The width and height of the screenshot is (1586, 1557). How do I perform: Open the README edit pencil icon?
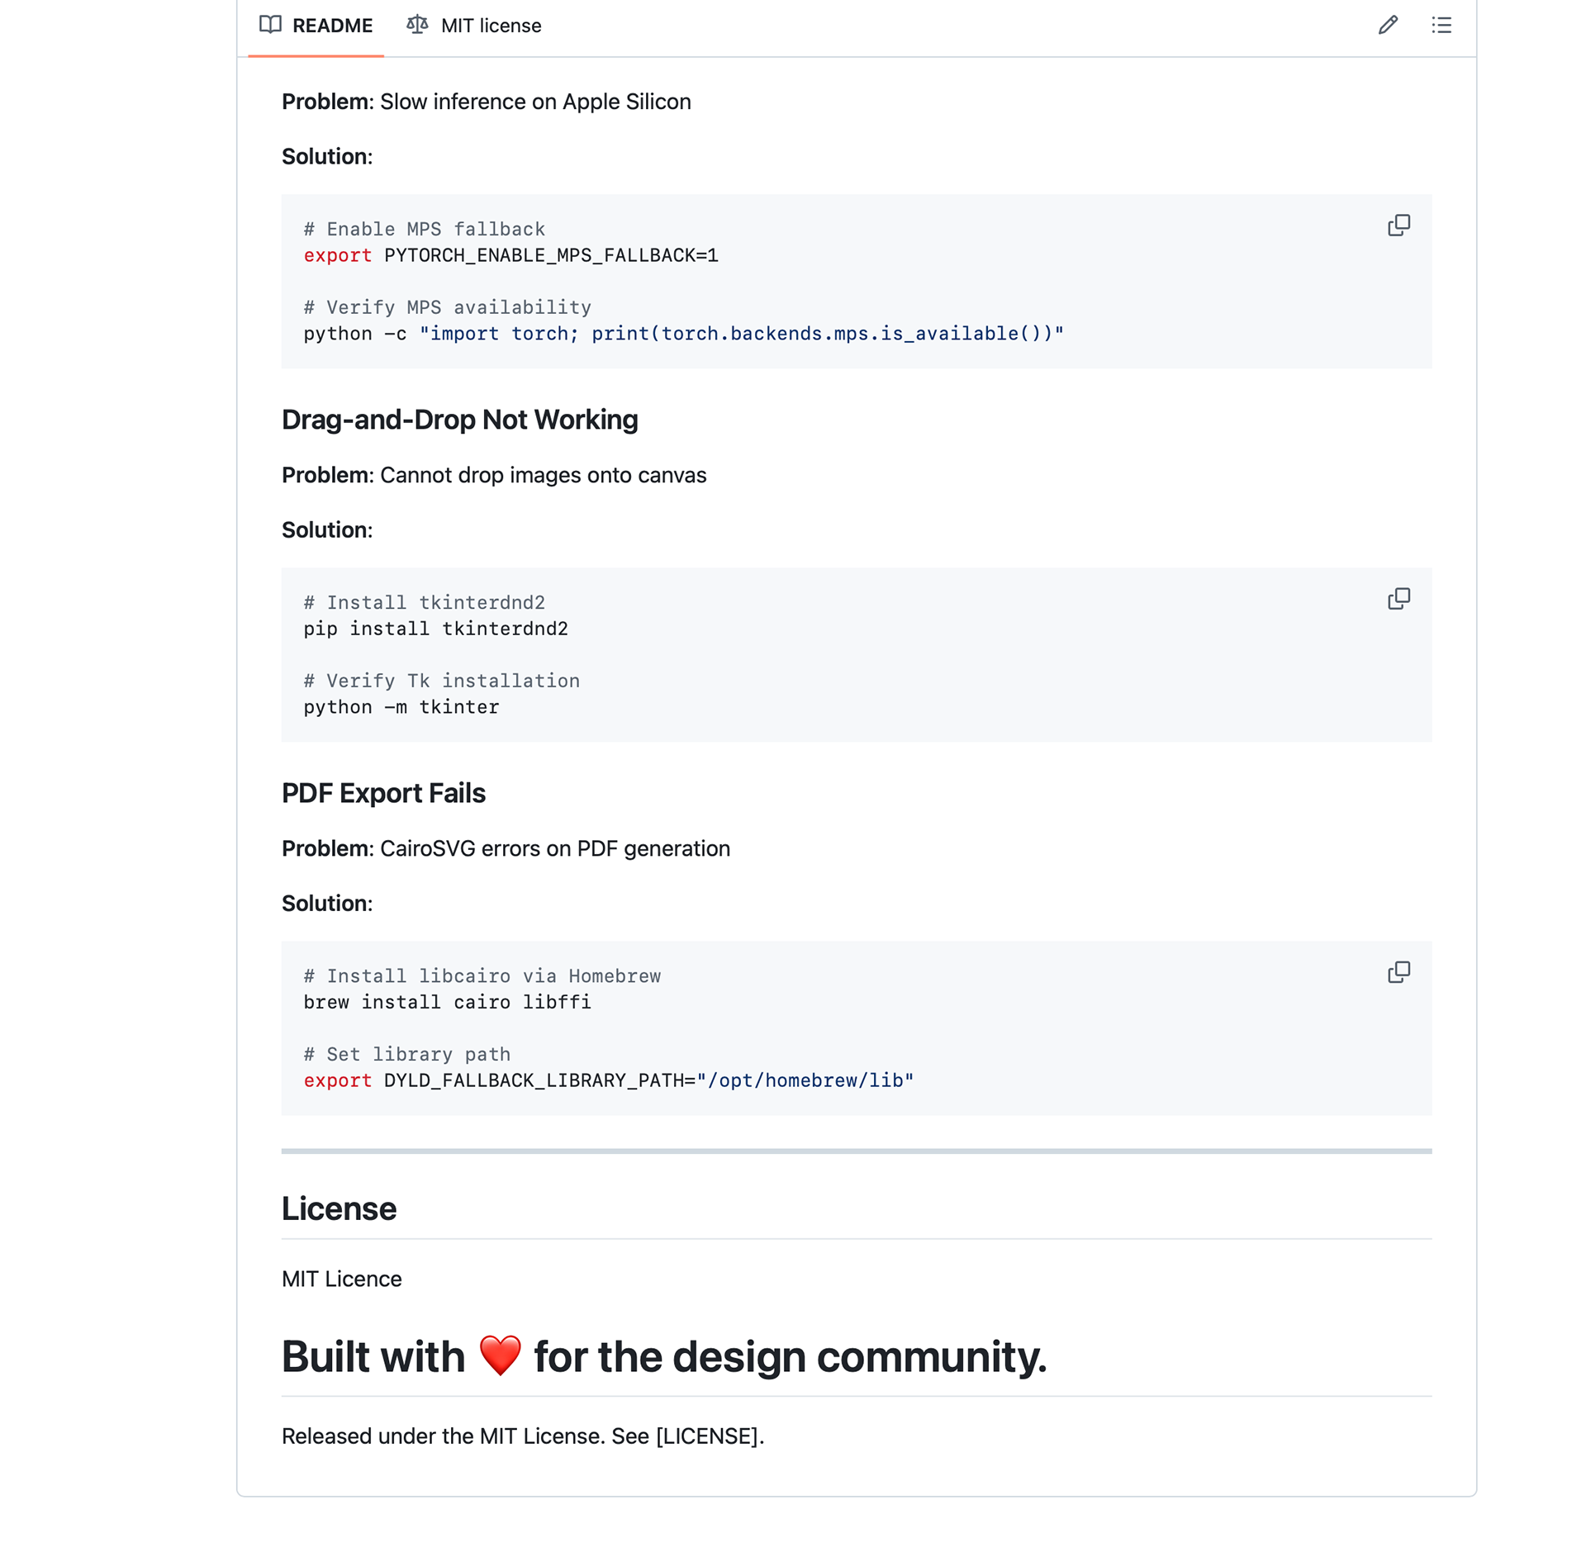tap(1388, 26)
